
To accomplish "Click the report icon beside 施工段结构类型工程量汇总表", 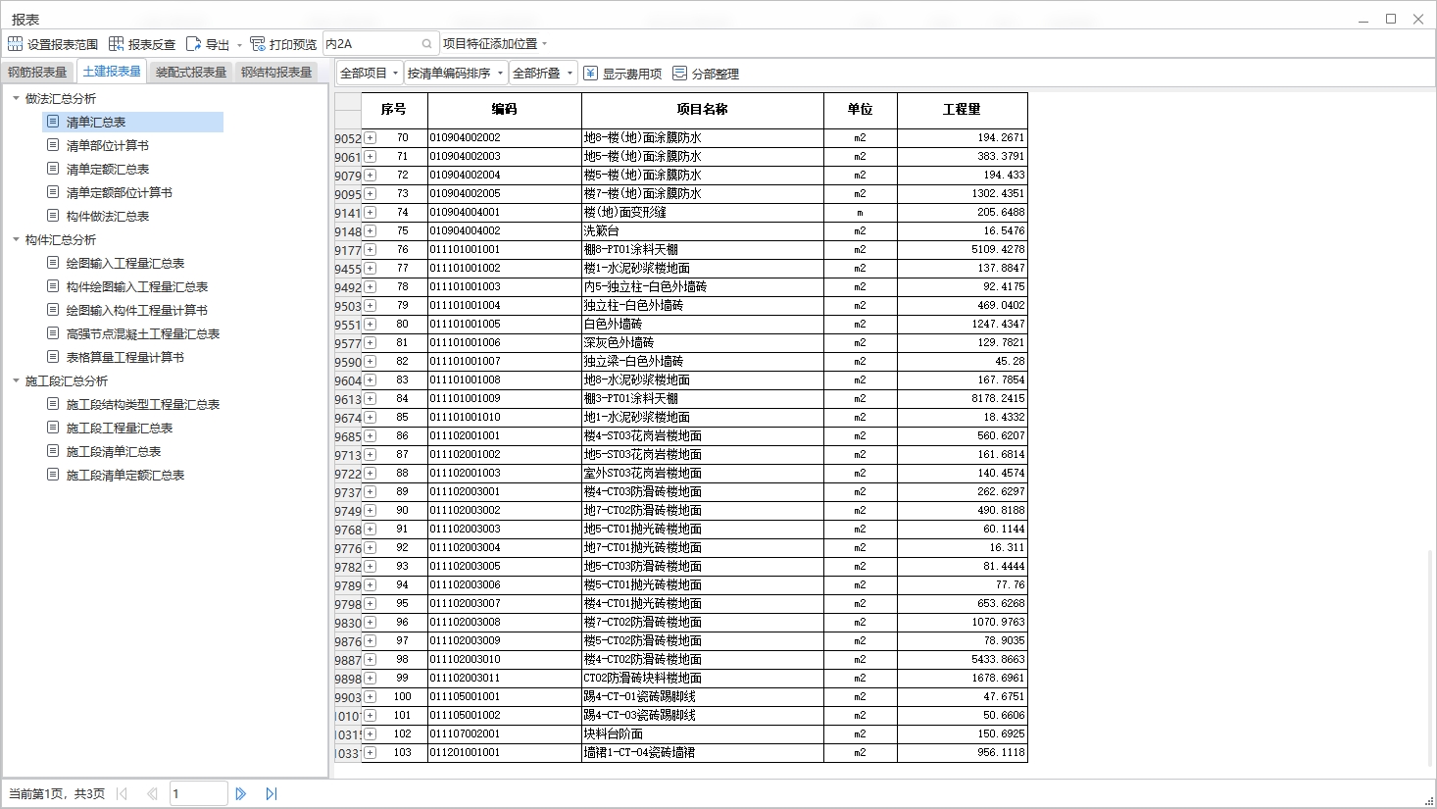I will (x=53, y=404).
